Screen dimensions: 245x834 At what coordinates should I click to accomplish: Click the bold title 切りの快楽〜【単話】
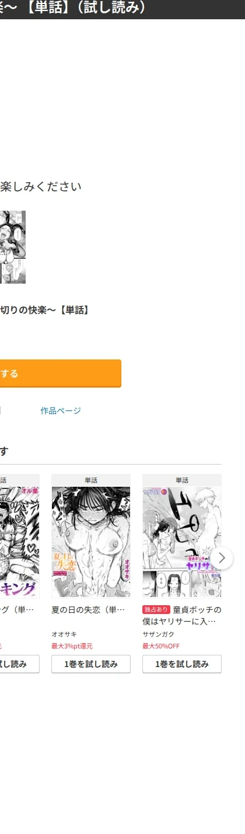45,310
